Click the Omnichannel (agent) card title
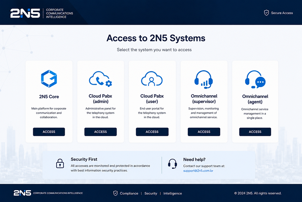Screen dimensions: 302x202 (x=255, y=99)
